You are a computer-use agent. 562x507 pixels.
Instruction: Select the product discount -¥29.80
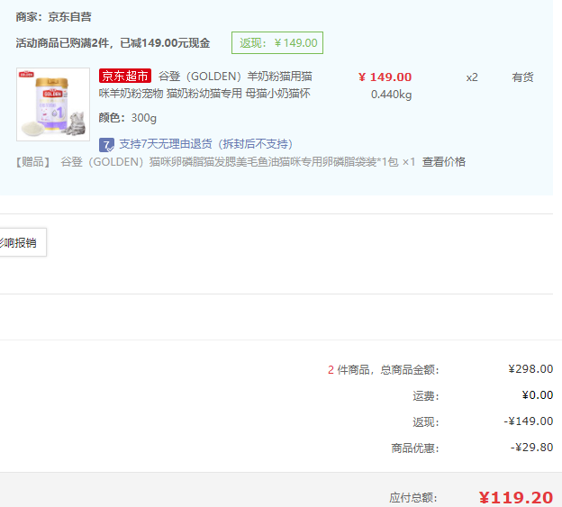[532, 448]
